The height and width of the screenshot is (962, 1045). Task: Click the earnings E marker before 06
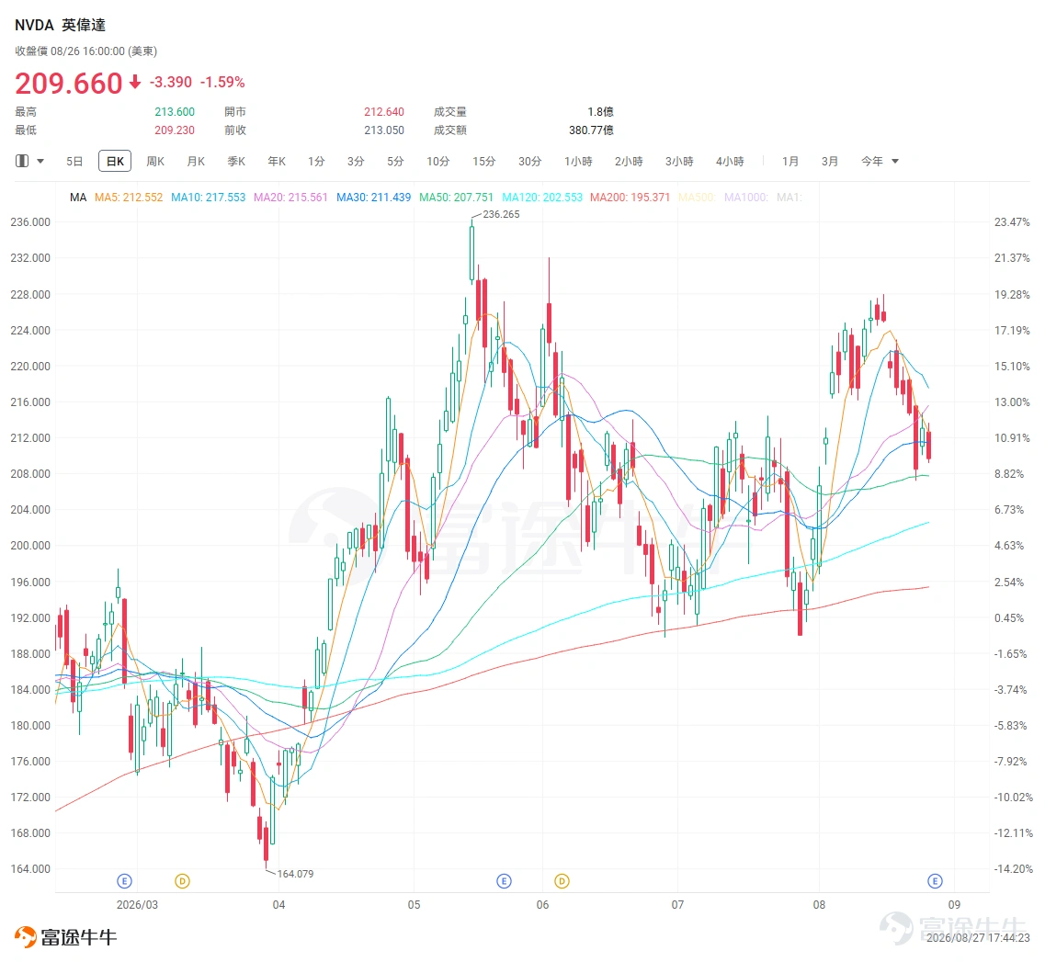(504, 881)
